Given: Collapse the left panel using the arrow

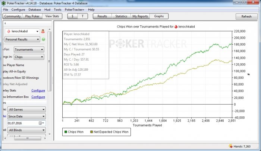Looking at the screenshot, I should [x=5, y=23].
